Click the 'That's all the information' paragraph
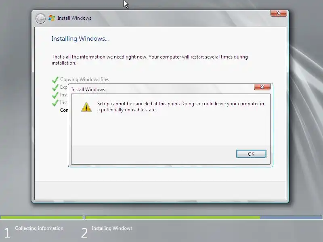Viewport: 323px width, 242px height. [x=150, y=60]
